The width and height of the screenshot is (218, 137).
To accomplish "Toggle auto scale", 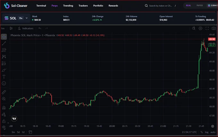I will point(213,132).
